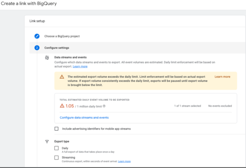Click Learn more link beside Streaming description

tap(124, 161)
